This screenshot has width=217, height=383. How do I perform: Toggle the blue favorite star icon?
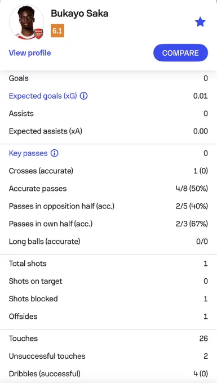click(x=200, y=23)
